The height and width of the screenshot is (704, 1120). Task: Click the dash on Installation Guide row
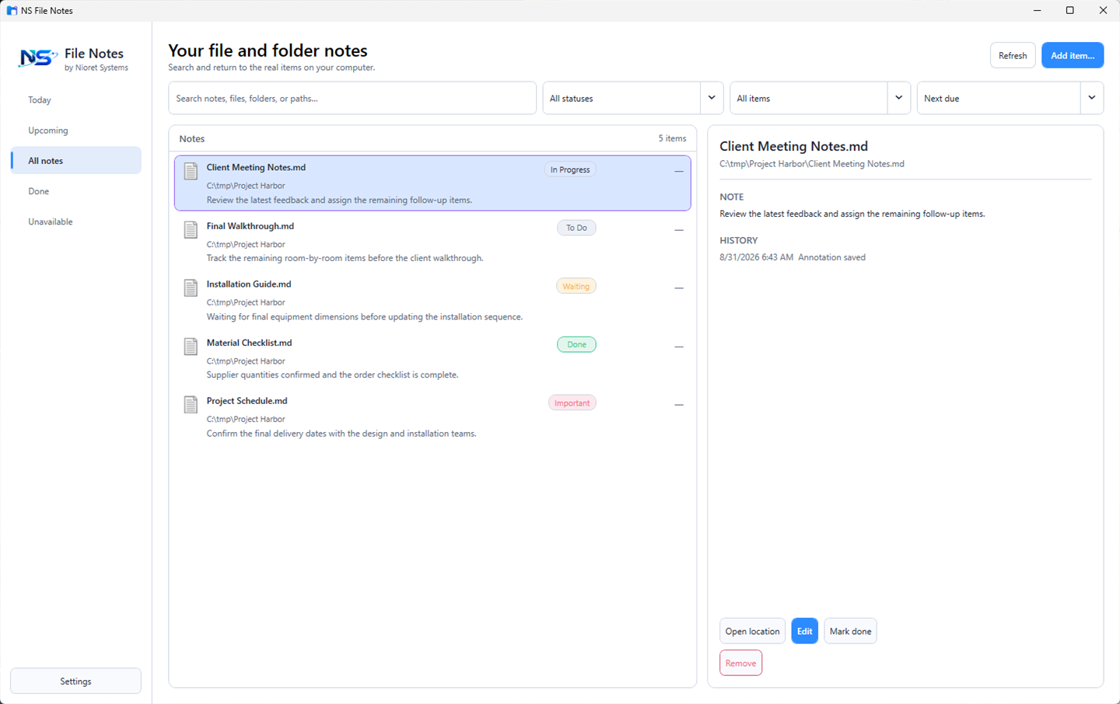pos(679,288)
